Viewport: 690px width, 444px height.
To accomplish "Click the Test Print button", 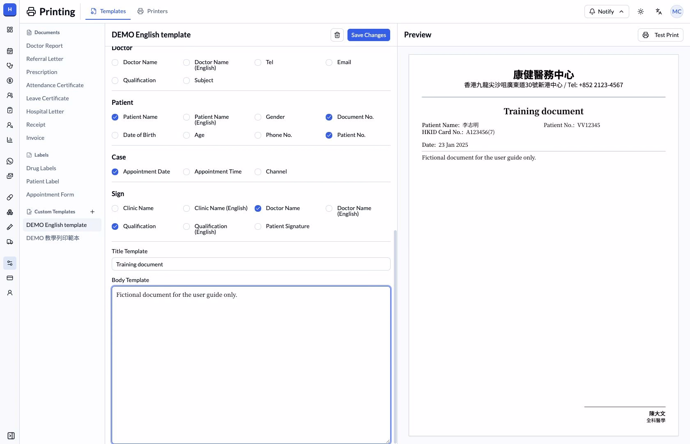I will [x=660, y=35].
